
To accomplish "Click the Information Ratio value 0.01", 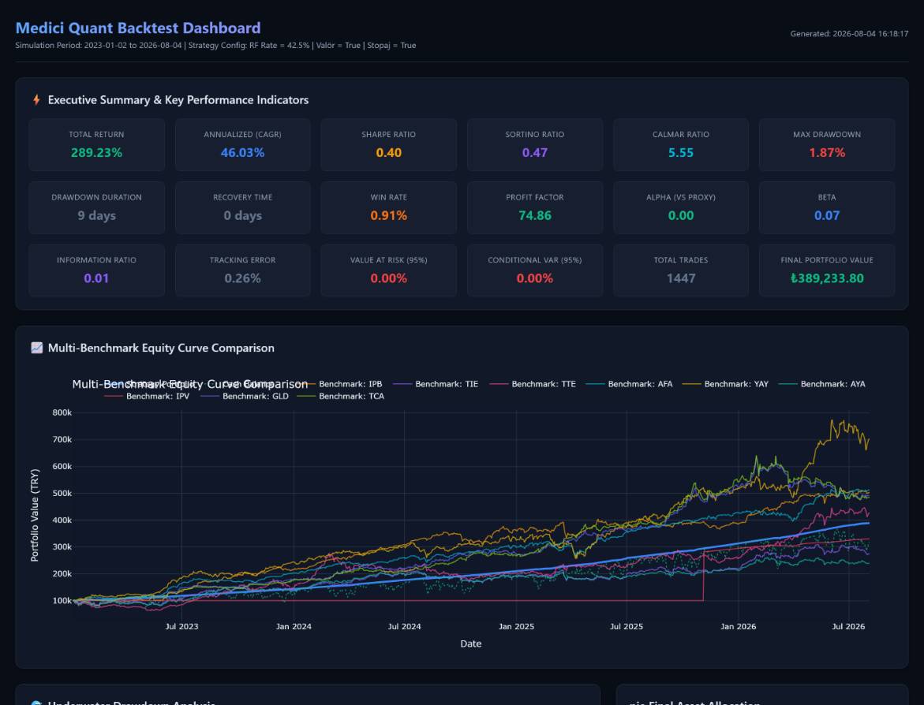I will (x=96, y=278).
